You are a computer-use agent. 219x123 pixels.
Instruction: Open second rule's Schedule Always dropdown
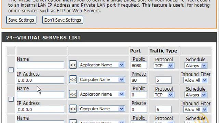(x=196, y=95)
